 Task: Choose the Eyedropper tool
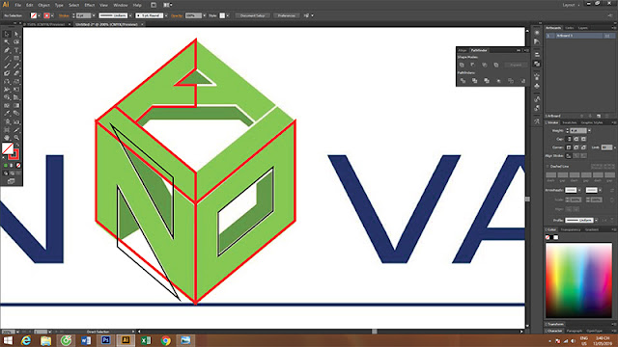pyautogui.click(x=7, y=114)
